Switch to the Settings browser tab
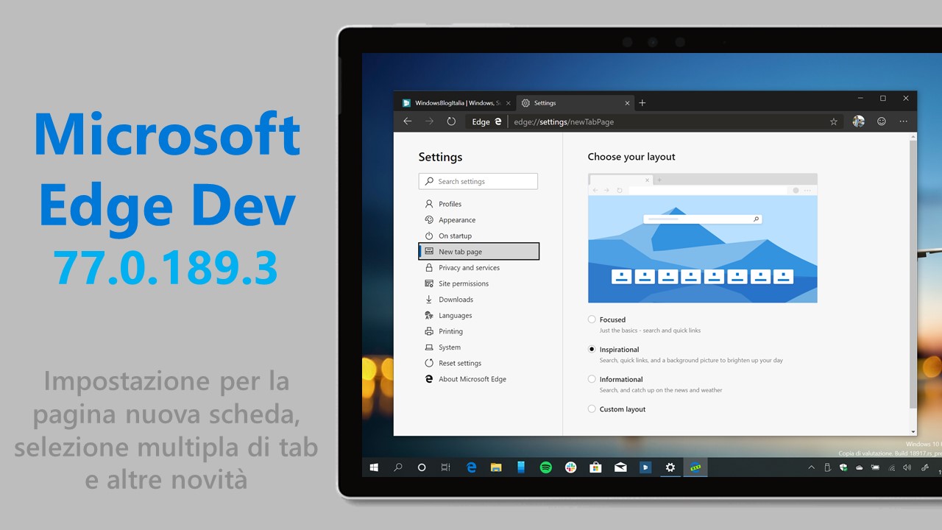The width and height of the screenshot is (942, 530). (x=545, y=102)
